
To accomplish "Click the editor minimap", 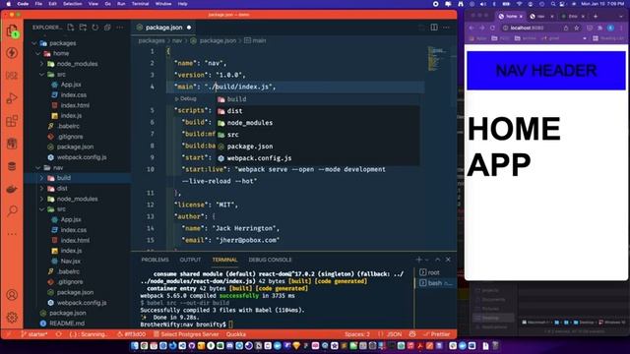I will coord(437,60).
